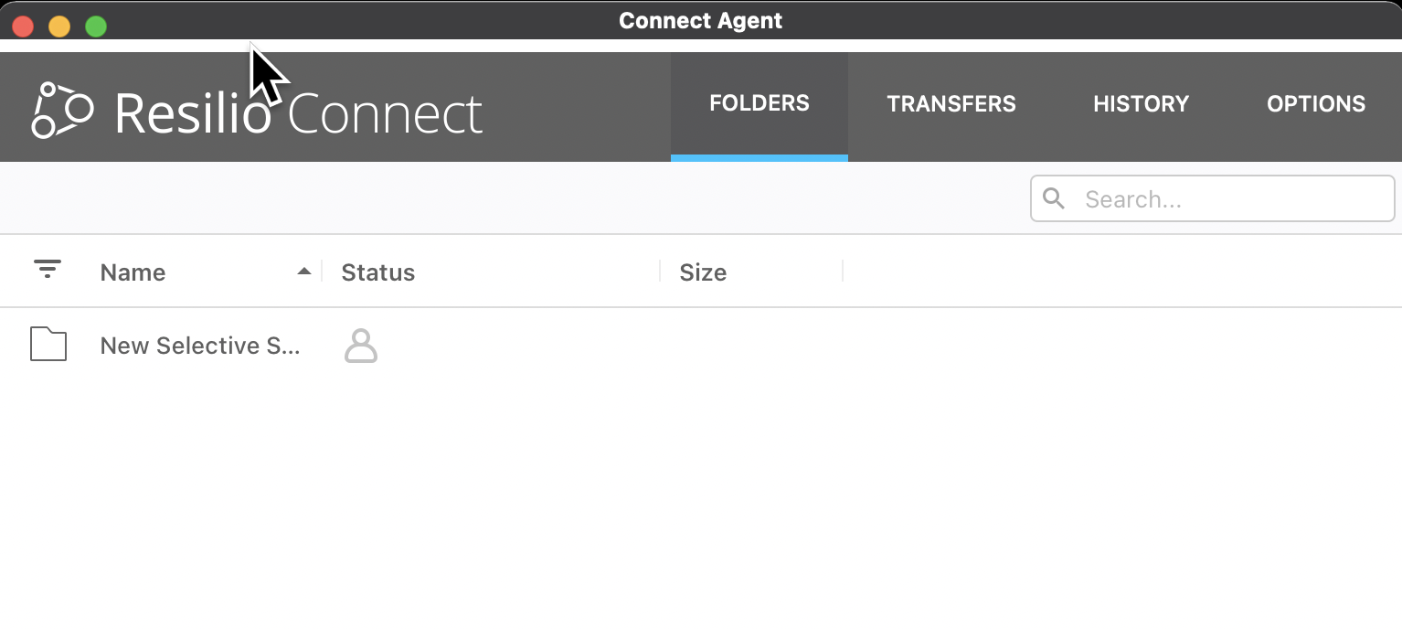Select the FOLDERS tab
This screenshot has width=1402, height=629.
759,103
